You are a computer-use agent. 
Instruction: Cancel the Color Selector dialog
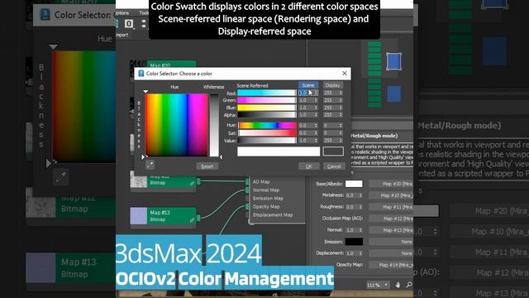coord(334,166)
